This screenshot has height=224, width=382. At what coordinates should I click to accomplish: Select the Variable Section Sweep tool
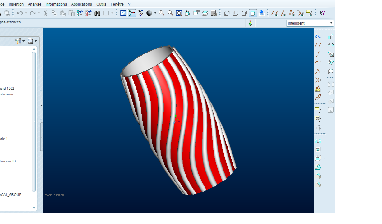pos(331,54)
